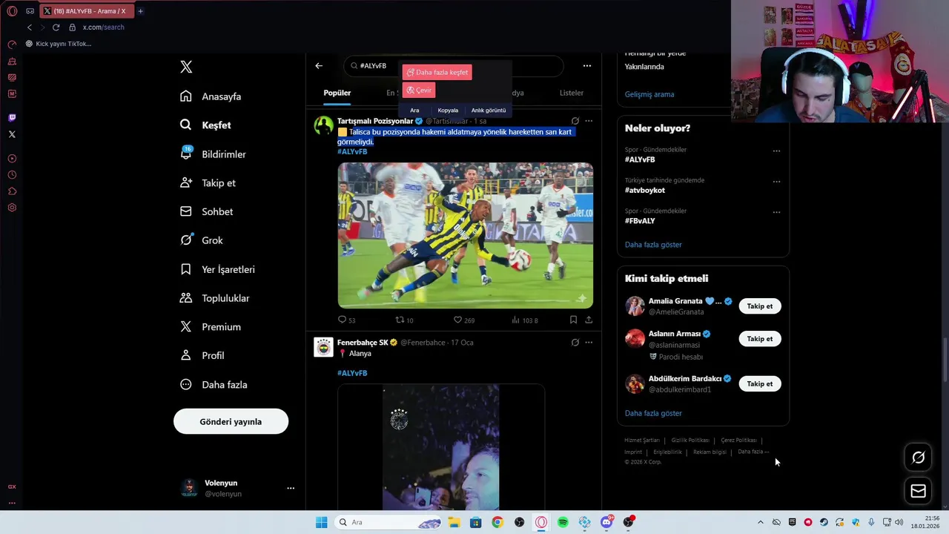Play the Fenerbahçe Alanya video
This screenshot has width=949, height=534.
point(441,447)
